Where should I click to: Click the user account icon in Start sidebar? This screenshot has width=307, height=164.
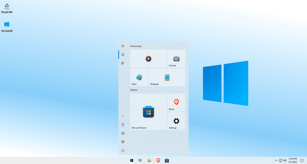pyautogui.click(x=123, y=116)
